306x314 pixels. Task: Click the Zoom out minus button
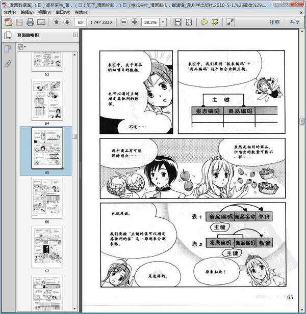pyautogui.click(x=124, y=22)
